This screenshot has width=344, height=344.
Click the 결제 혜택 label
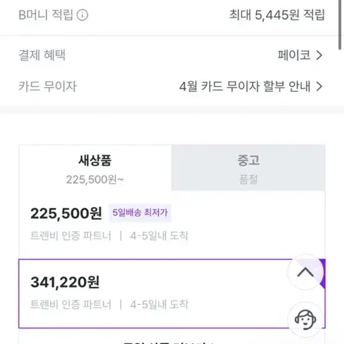42,55
